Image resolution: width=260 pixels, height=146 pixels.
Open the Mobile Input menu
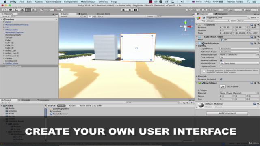tap(88, 2)
